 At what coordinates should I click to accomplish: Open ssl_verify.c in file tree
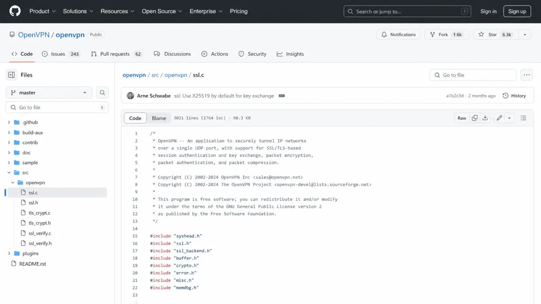(x=40, y=233)
